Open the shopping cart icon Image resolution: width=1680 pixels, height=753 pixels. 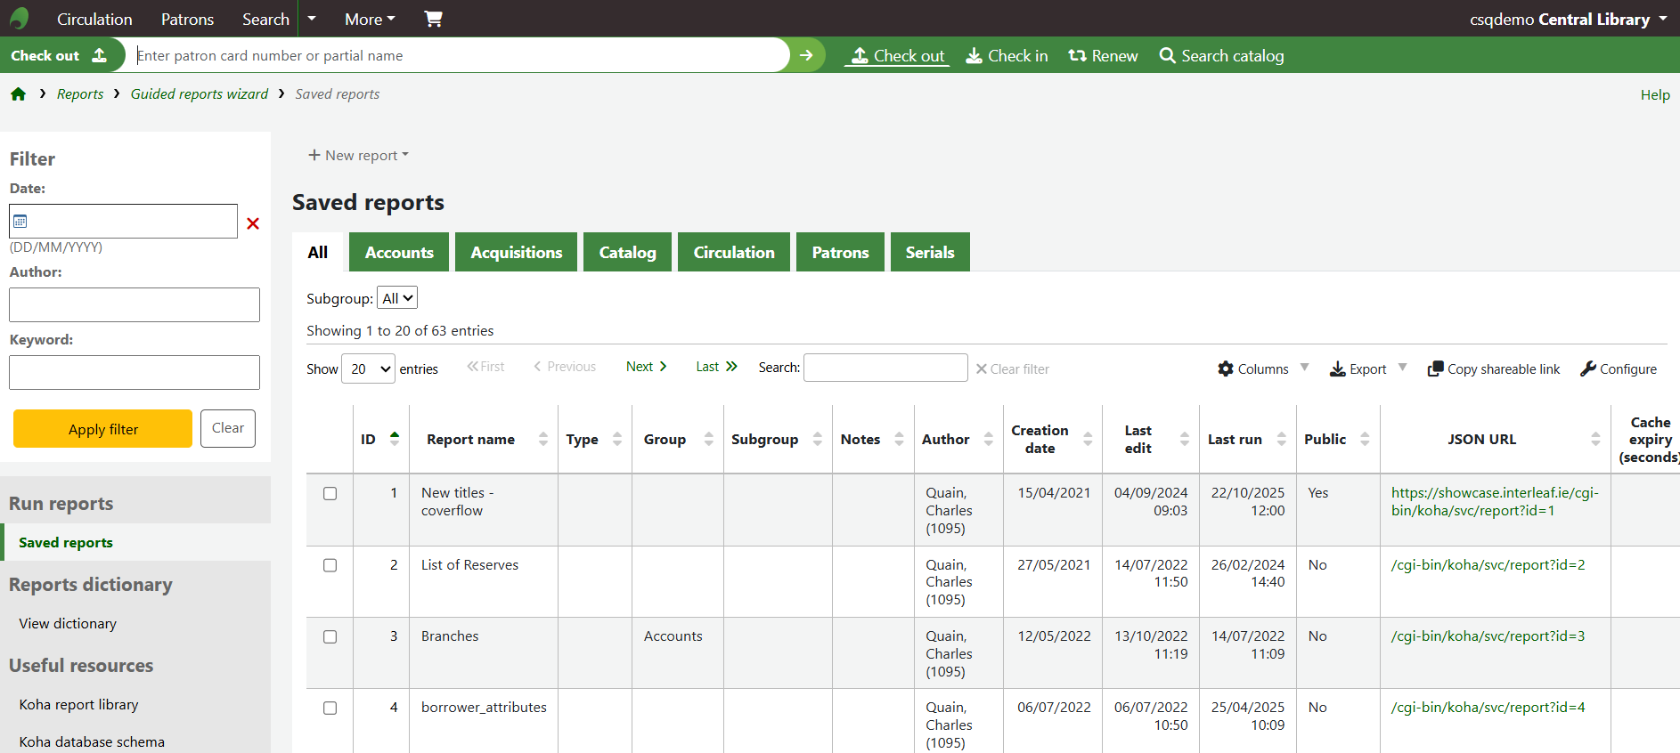click(433, 19)
